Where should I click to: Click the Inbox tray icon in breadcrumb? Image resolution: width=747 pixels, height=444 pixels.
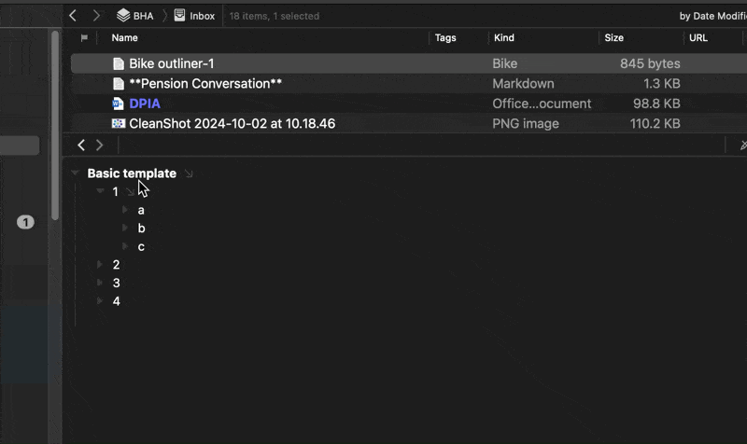click(179, 15)
